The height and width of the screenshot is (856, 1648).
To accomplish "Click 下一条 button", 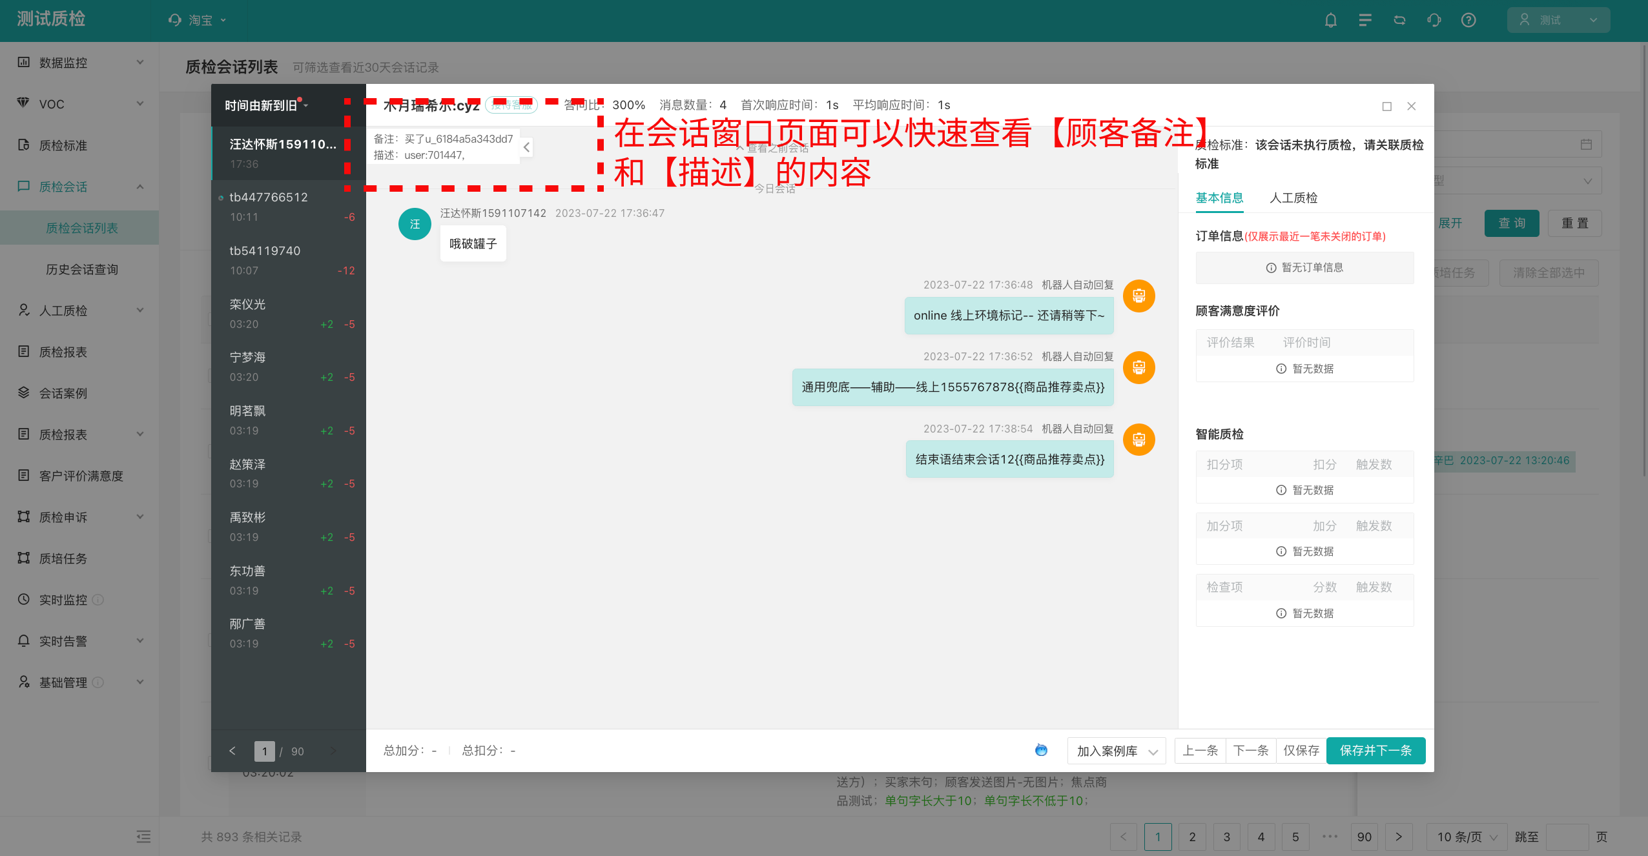I will [x=1251, y=751].
